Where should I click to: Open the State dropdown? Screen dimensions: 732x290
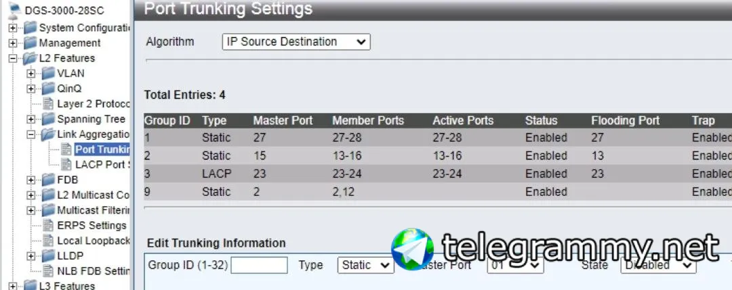(658, 266)
